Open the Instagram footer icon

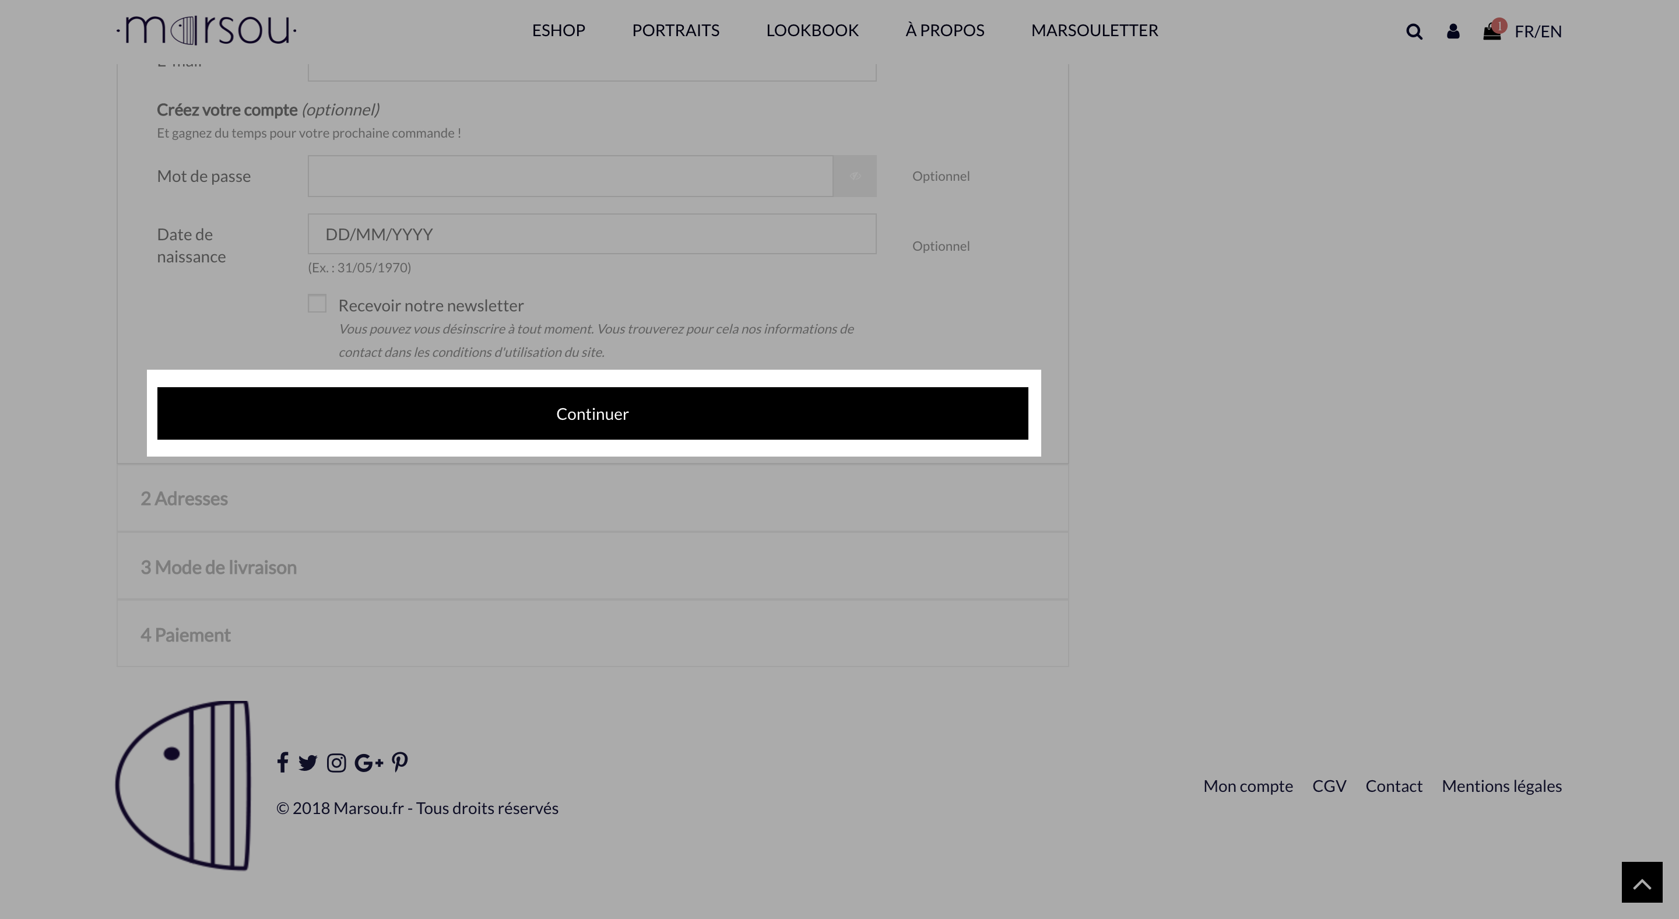(x=336, y=763)
